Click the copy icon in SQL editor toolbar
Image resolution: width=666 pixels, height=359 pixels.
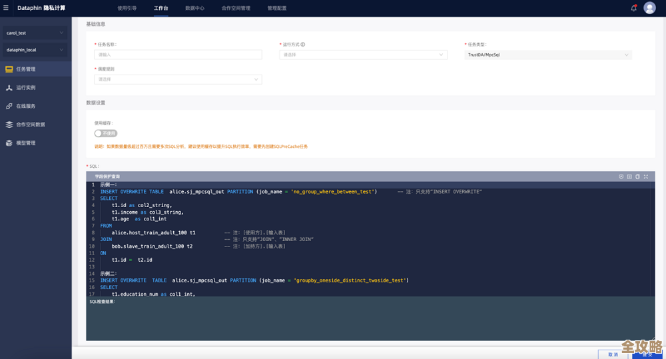tap(637, 177)
